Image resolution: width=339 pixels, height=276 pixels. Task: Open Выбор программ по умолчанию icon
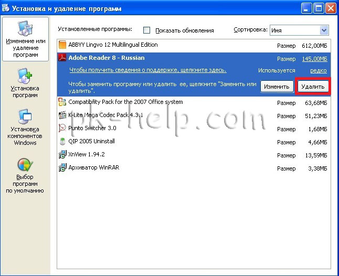pyautogui.click(x=25, y=165)
